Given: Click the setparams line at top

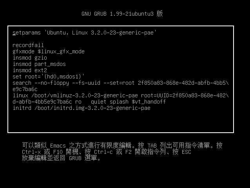Looking at the screenshot, I should tap(85, 33).
